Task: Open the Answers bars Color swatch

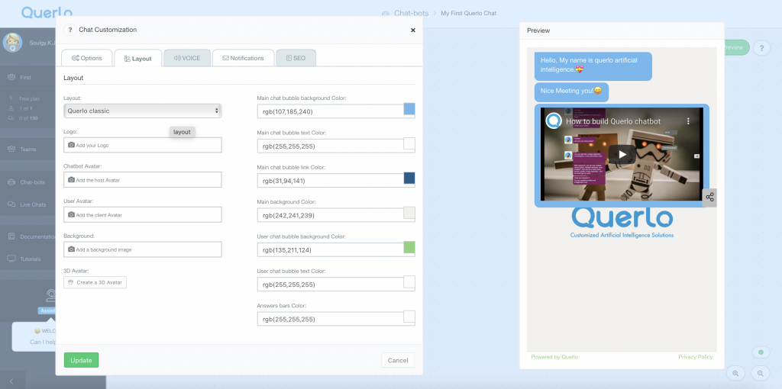Action: 409,317
